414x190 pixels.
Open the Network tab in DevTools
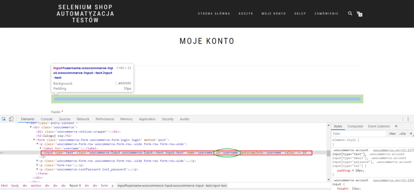83,119
